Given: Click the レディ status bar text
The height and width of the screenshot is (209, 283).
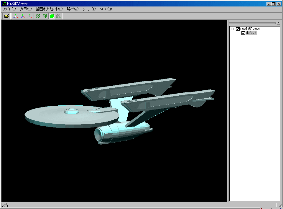Looking at the screenshot, I should (x=5, y=205).
